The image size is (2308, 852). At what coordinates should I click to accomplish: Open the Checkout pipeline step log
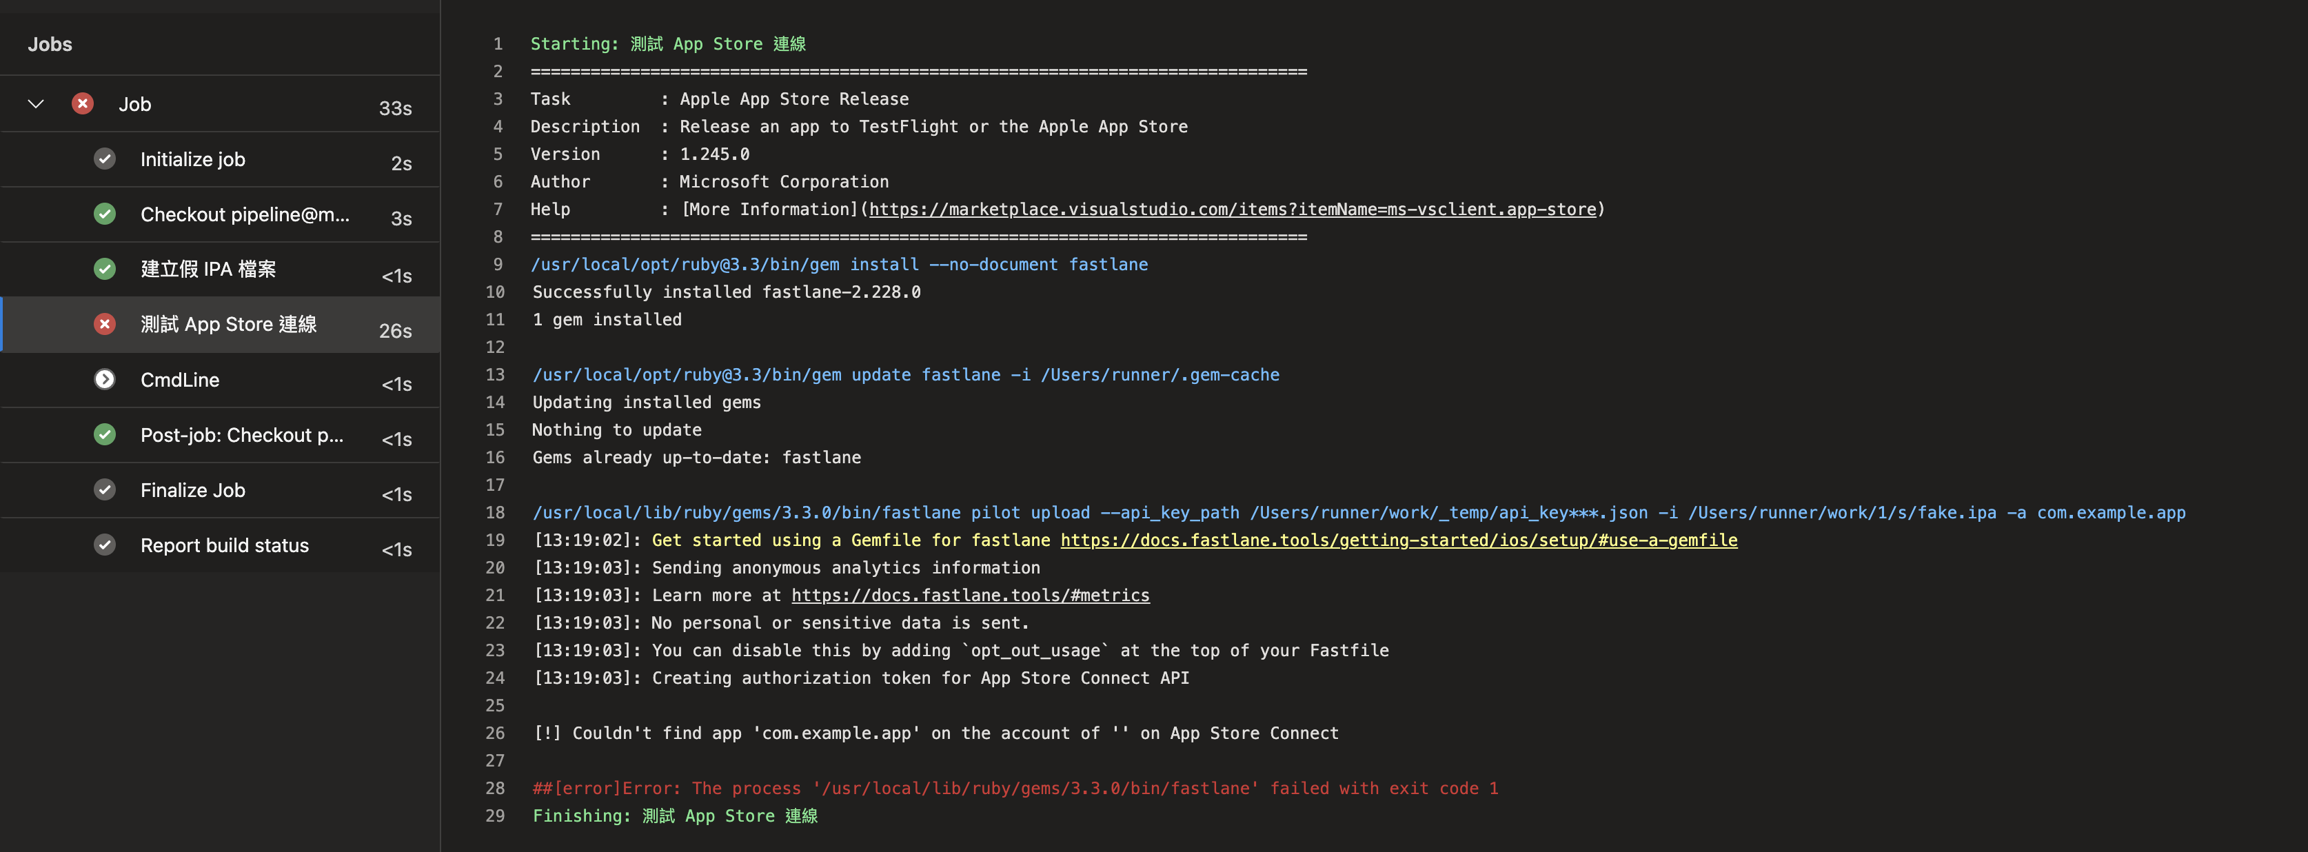[245, 215]
